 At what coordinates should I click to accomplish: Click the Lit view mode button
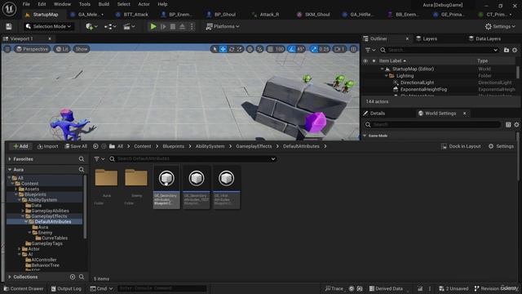pyautogui.click(x=62, y=49)
